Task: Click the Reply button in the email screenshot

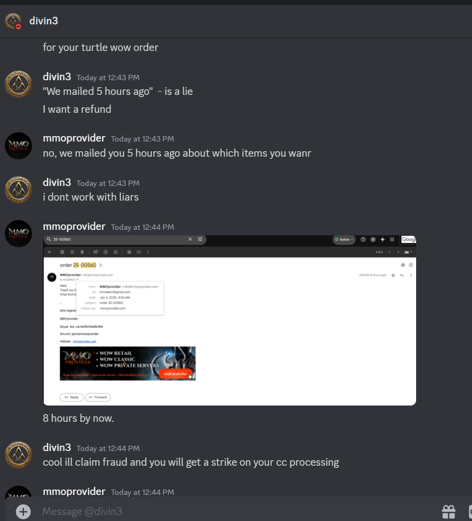Action: [x=72, y=397]
